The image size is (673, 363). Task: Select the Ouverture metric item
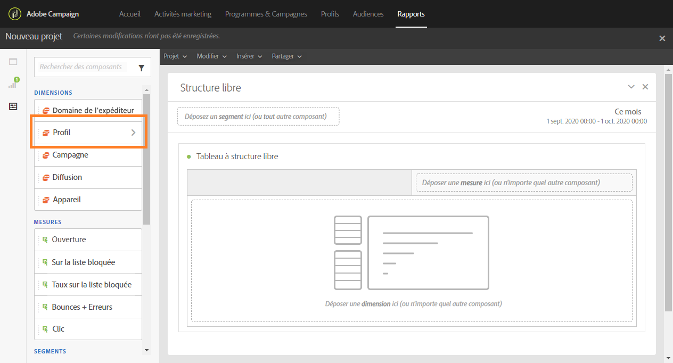coord(88,240)
